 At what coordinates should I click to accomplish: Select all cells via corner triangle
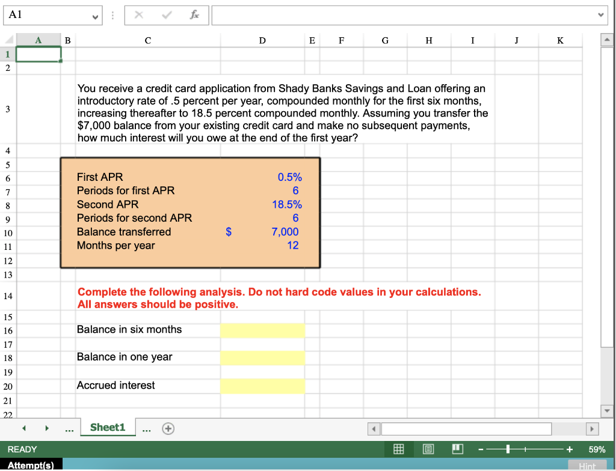click(x=8, y=40)
